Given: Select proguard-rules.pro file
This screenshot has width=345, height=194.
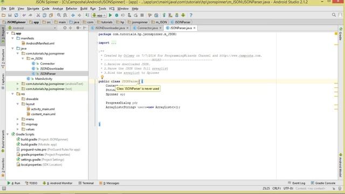Looking at the screenshot, I should pos(33,150).
